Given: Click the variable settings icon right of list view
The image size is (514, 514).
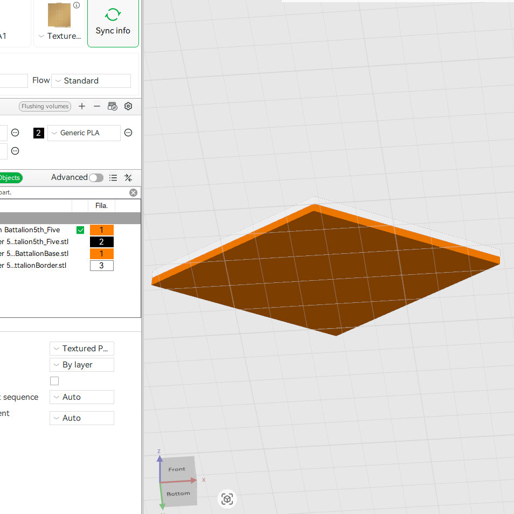Looking at the screenshot, I should [128, 177].
